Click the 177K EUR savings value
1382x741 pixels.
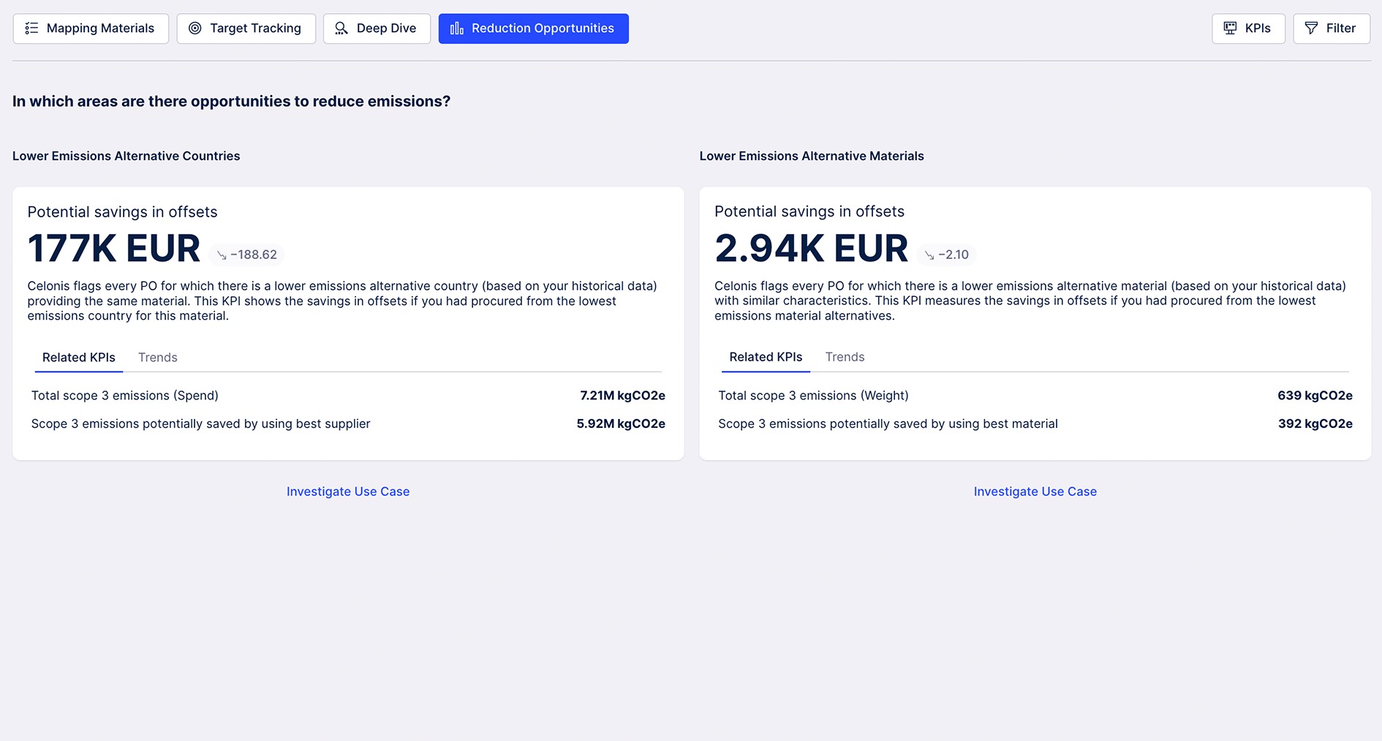pyautogui.click(x=114, y=249)
